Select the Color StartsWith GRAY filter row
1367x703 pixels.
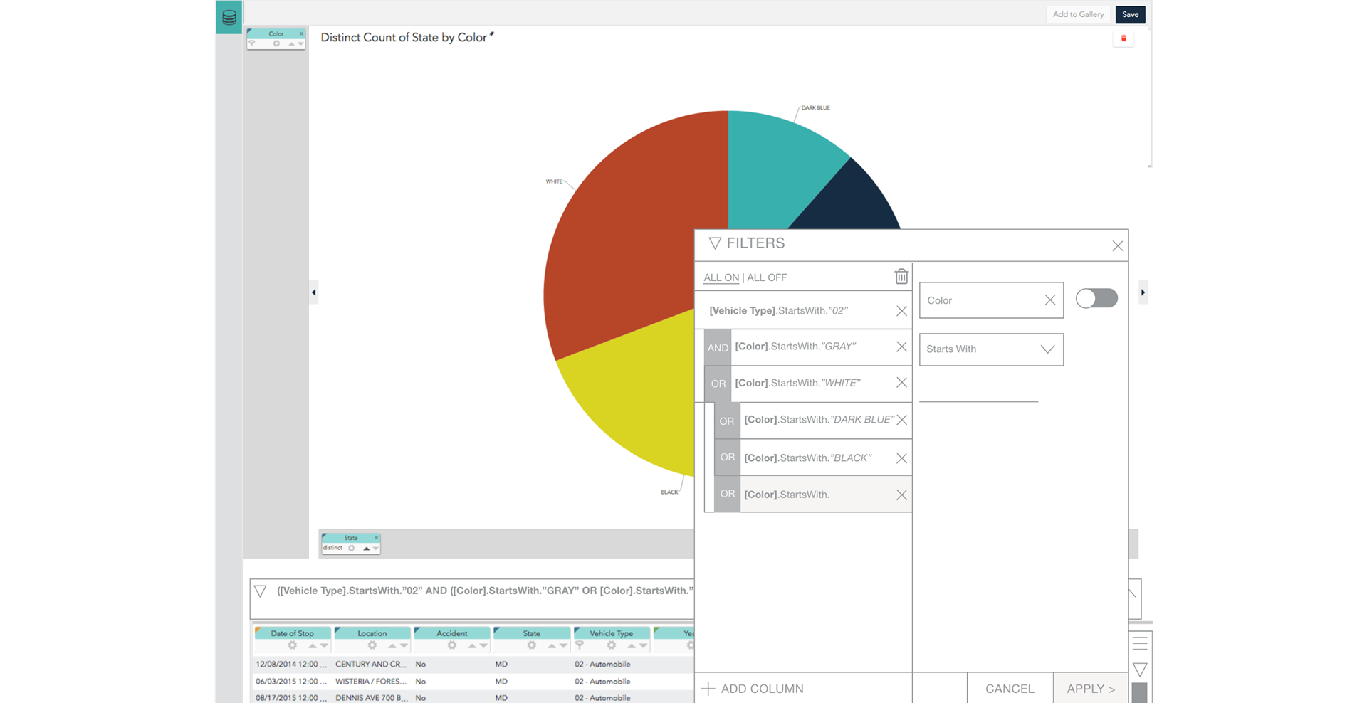(x=808, y=347)
